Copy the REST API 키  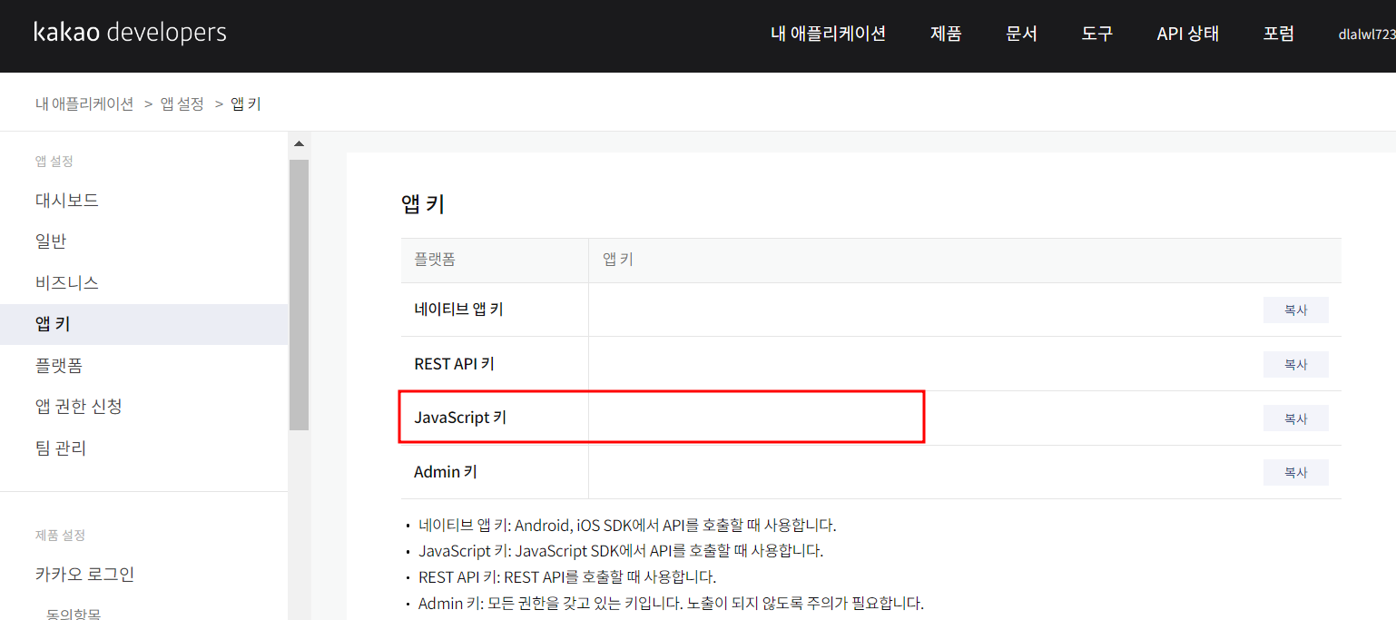click(x=1295, y=364)
